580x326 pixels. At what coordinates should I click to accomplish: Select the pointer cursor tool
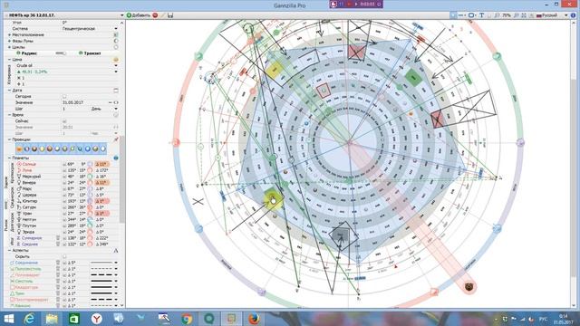453,15
